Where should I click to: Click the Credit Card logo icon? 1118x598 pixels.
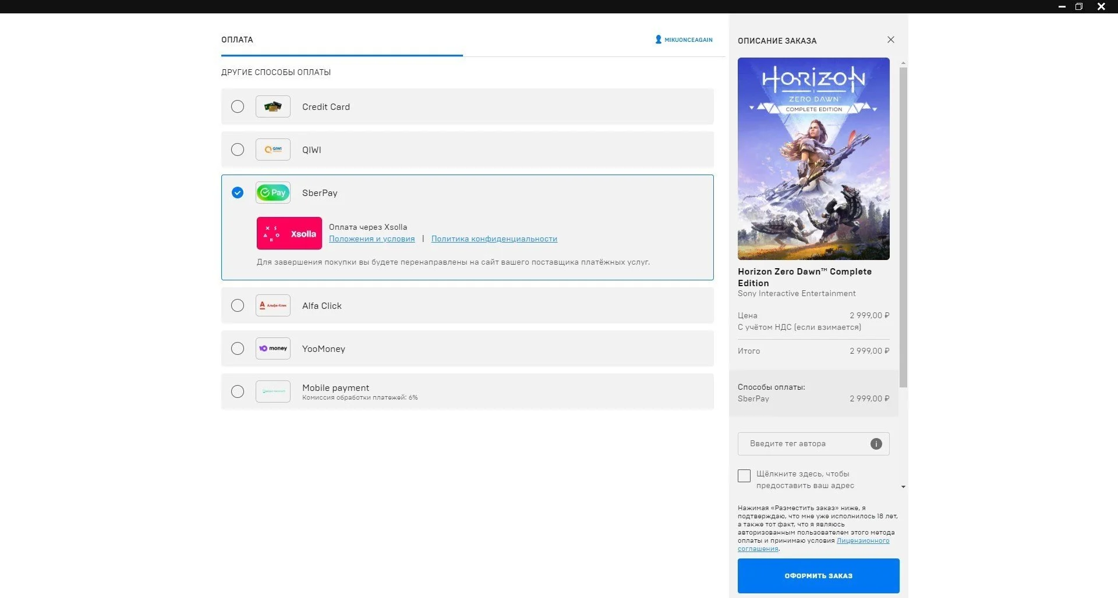pos(273,106)
